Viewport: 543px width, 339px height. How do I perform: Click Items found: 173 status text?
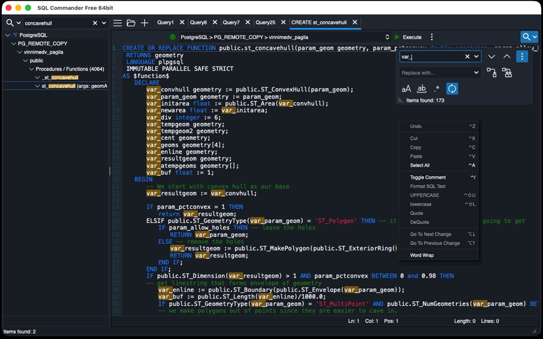tap(425, 100)
